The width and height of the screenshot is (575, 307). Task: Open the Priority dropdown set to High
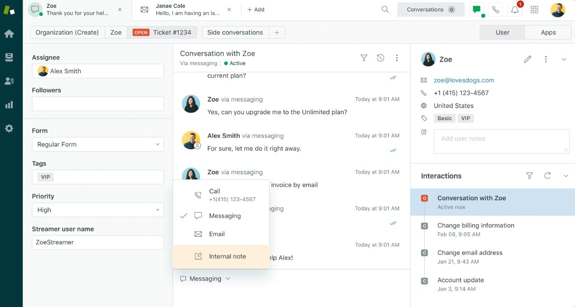coord(98,210)
